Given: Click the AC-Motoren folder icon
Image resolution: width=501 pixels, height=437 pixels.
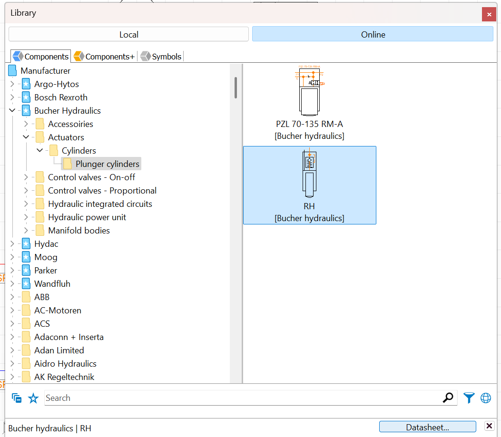Looking at the screenshot, I should click(26, 310).
